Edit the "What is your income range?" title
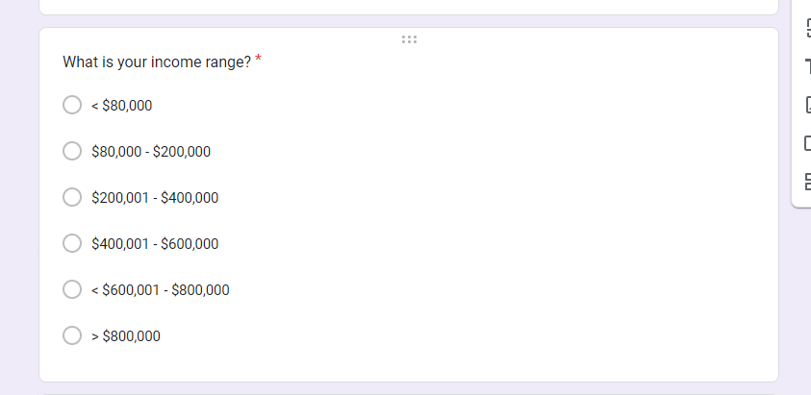 (x=157, y=62)
